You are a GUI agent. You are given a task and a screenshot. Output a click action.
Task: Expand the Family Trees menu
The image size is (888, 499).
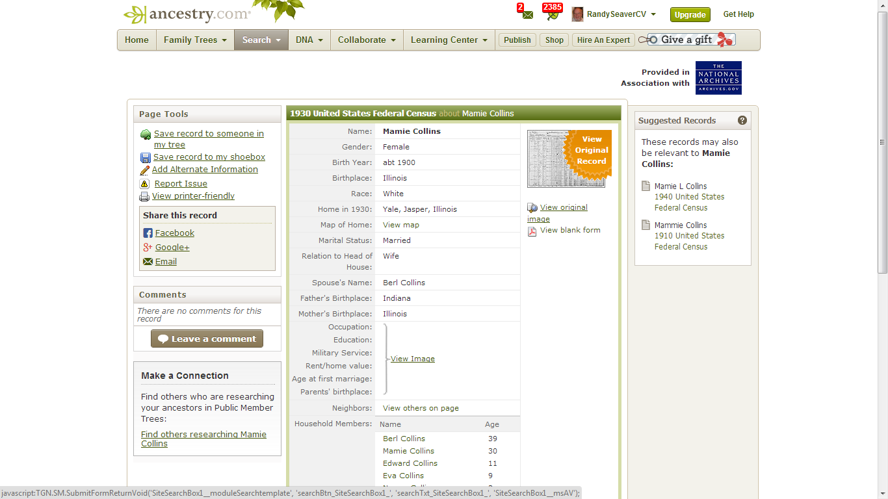click(195, 40)
